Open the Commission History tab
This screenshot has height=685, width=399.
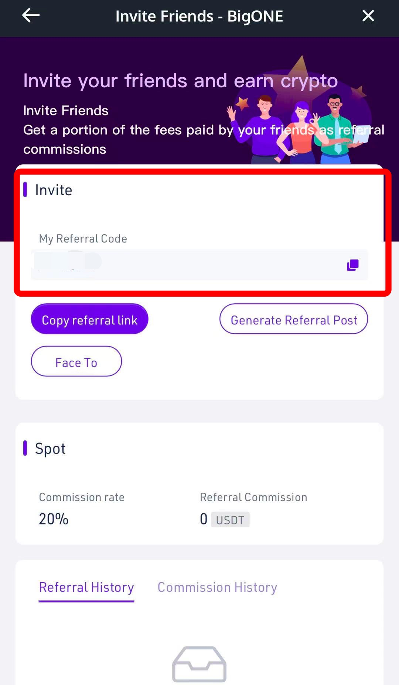[217, 587]
